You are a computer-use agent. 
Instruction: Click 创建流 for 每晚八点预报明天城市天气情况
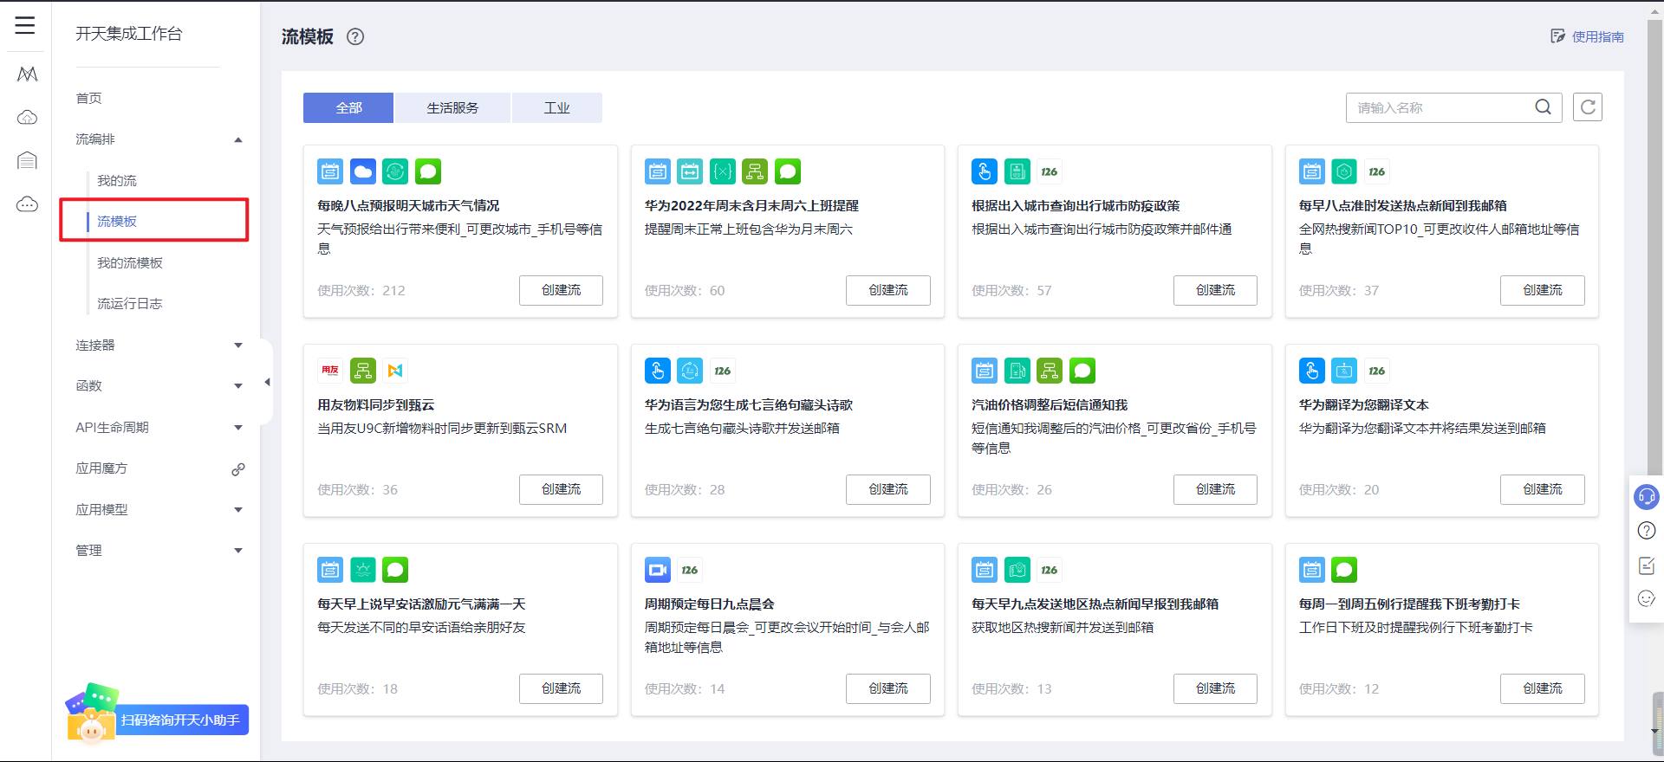click(x=561, y=290)
